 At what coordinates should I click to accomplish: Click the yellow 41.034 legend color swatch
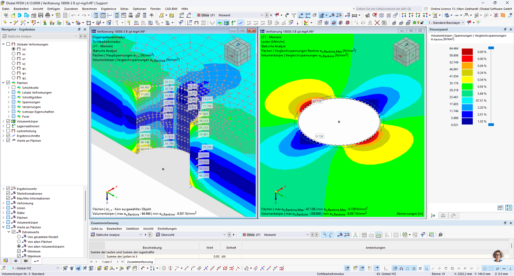pyautogui.click(x=467, y=79)
